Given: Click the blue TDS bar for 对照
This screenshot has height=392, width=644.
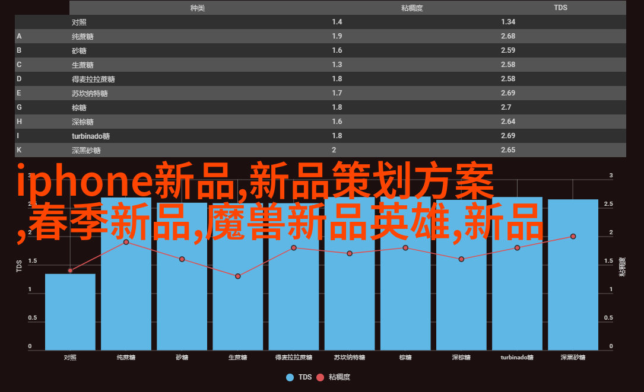Looking at the screenshot, I should [x=70, y=312].
